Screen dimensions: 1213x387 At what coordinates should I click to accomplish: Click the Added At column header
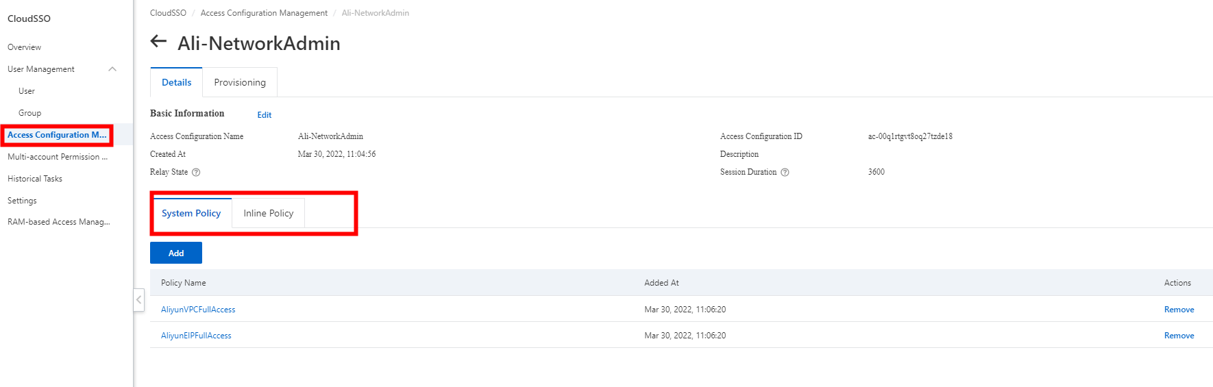coord(661,283)
